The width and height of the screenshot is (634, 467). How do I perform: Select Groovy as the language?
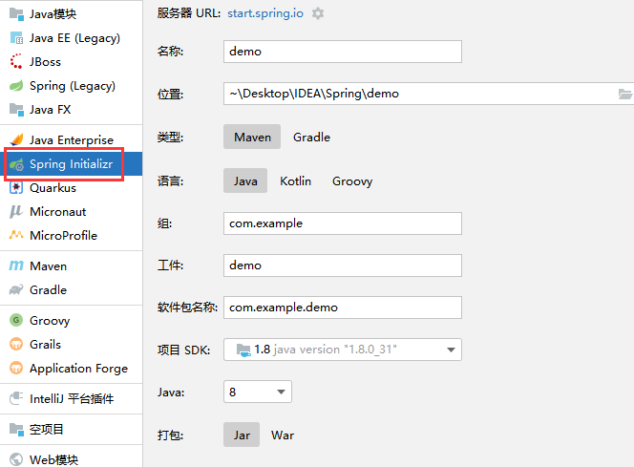(x=351, y=181)
